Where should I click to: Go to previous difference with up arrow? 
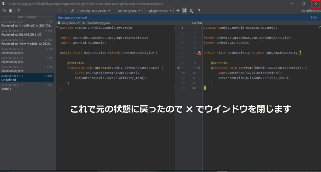(59, 11)
